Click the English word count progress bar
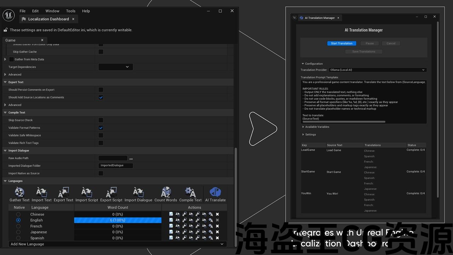 (118, 220)
